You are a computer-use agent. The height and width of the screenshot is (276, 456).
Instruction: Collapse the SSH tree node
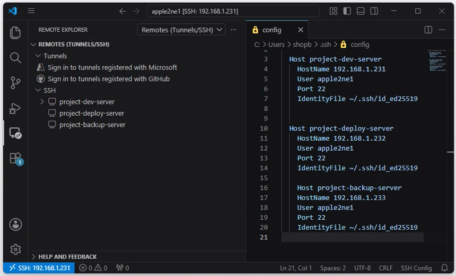[38, 90]
